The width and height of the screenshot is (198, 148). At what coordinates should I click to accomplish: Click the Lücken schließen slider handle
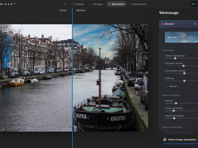pos(174,111)
